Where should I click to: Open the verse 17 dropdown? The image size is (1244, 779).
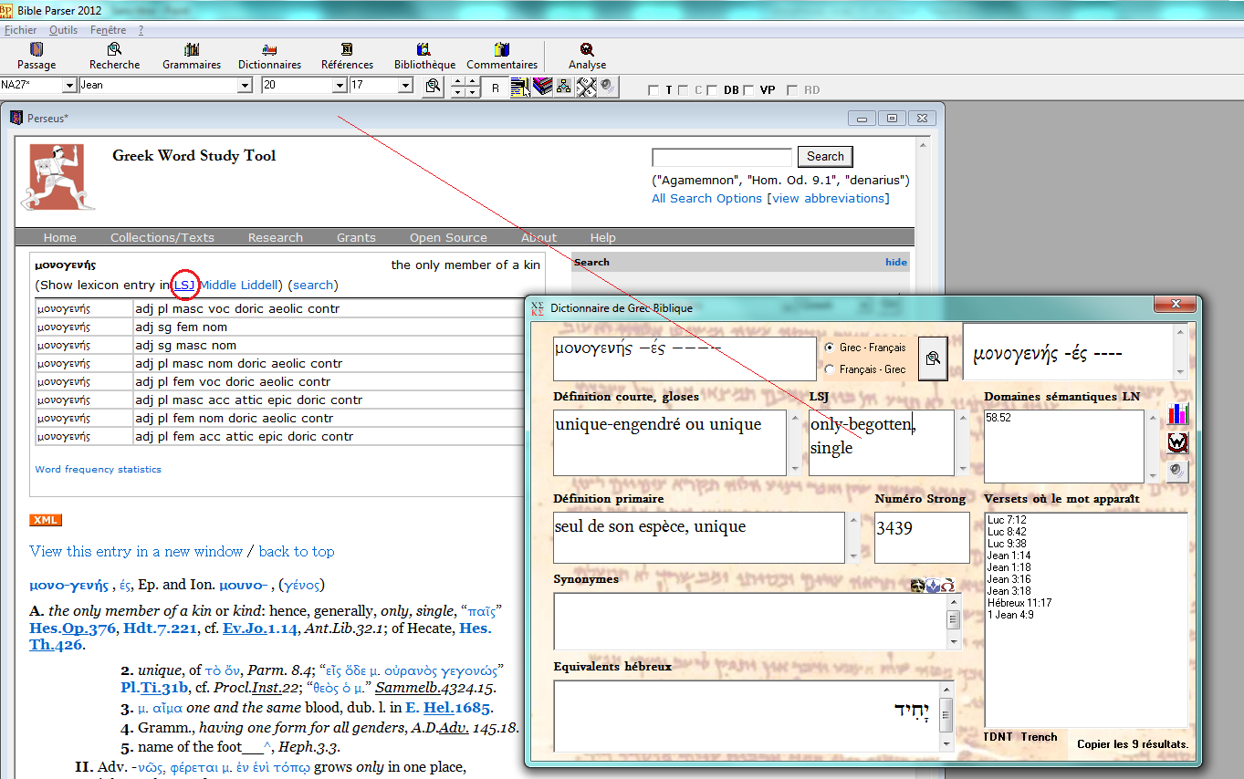coord(406,85)
